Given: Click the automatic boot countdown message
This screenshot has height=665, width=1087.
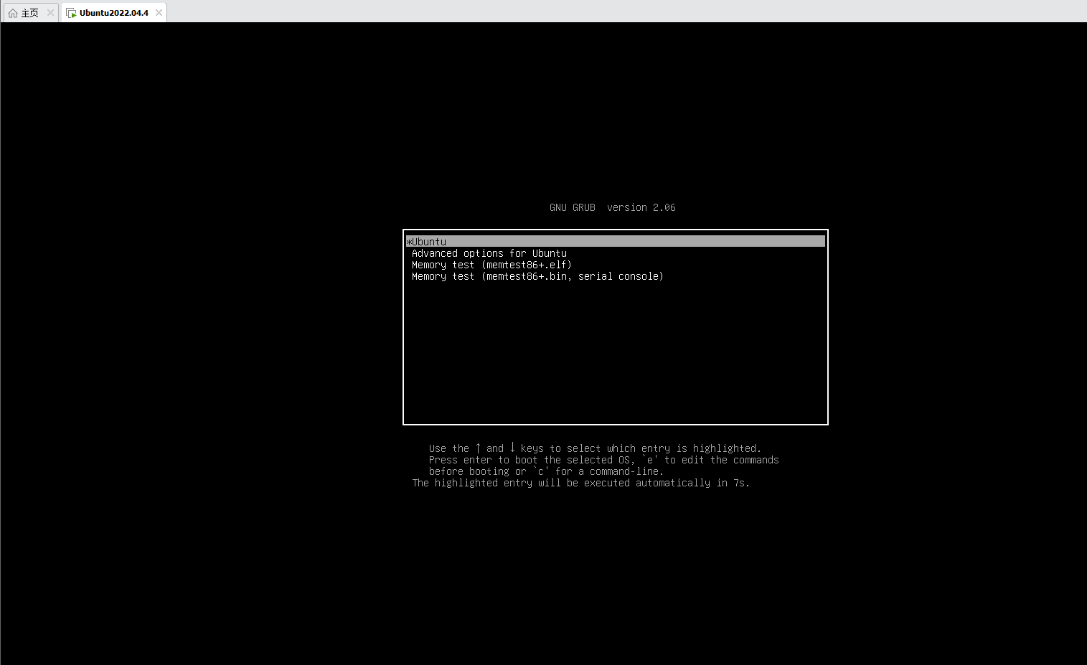Looking at the screenshot, I should pyautogui.click(x=580, y=483).
